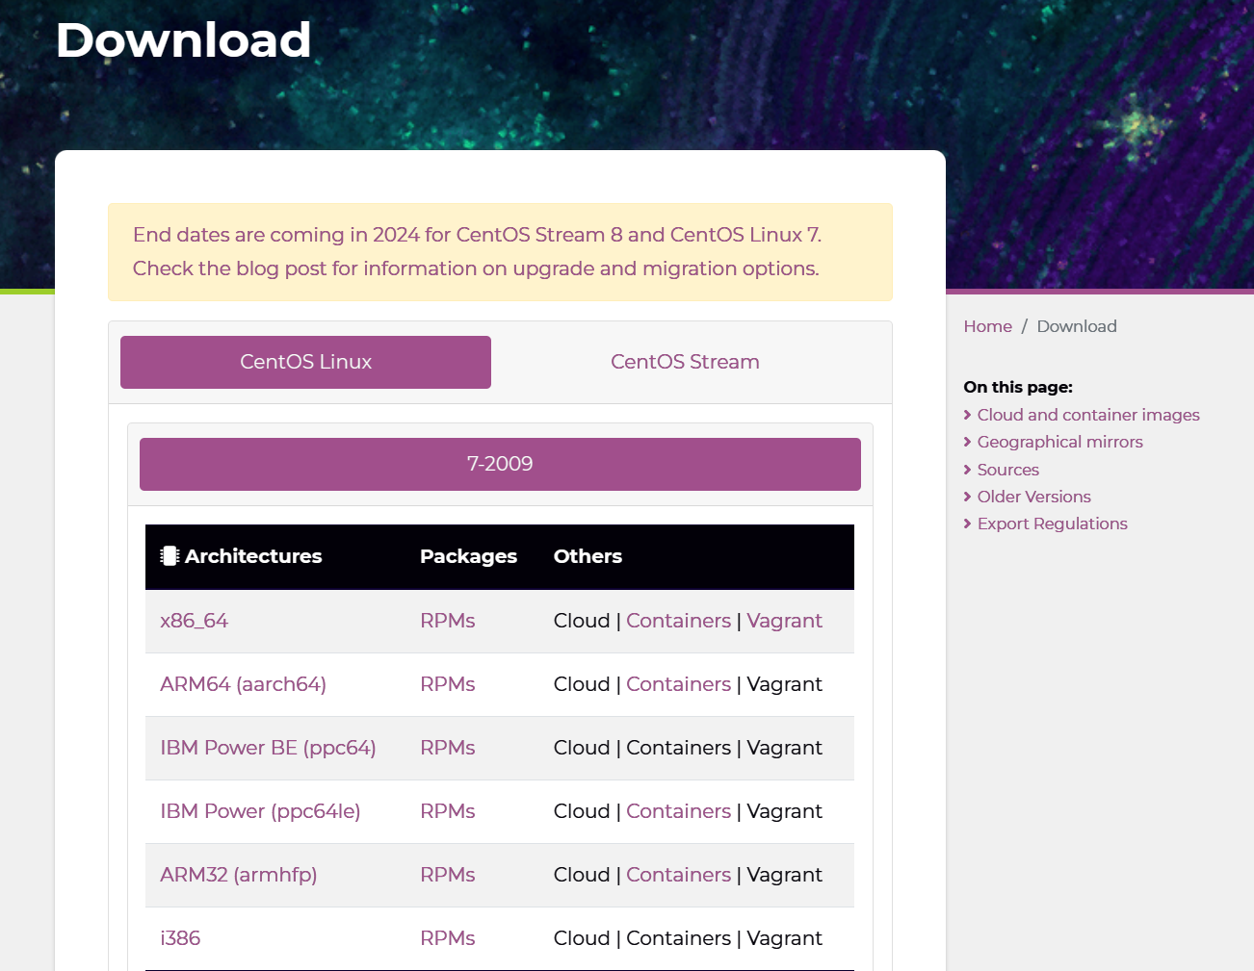
Task: Click 'Cloud' text in ARM32 row
Action: [582, 875]
